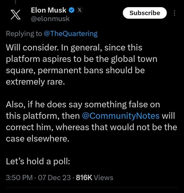Open the @TheQuartering mention link
The image size is (184, 193).
pos(71,34)
